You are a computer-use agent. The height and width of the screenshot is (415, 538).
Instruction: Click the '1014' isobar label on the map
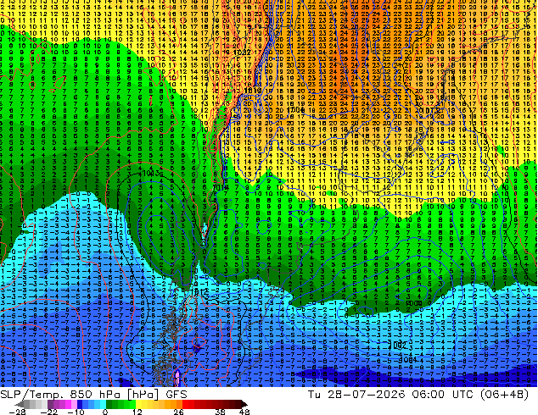click(x=219, y=188)
